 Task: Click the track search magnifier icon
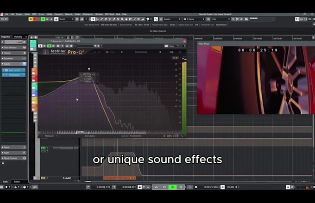tap(77, 37)
